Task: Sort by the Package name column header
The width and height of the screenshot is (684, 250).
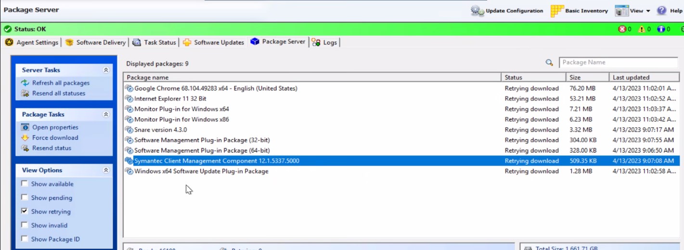Action: point(312,77)
